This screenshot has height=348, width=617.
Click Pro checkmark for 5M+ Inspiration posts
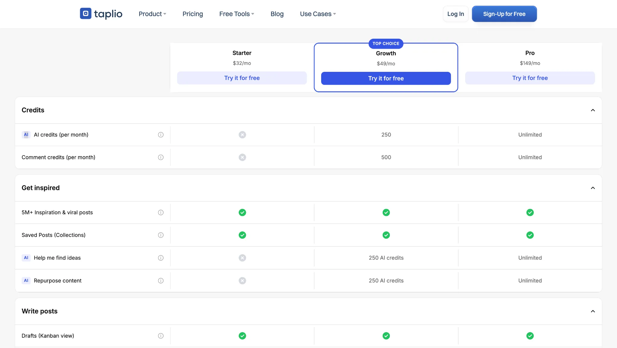pyautogui.click(x=530, y=212)
